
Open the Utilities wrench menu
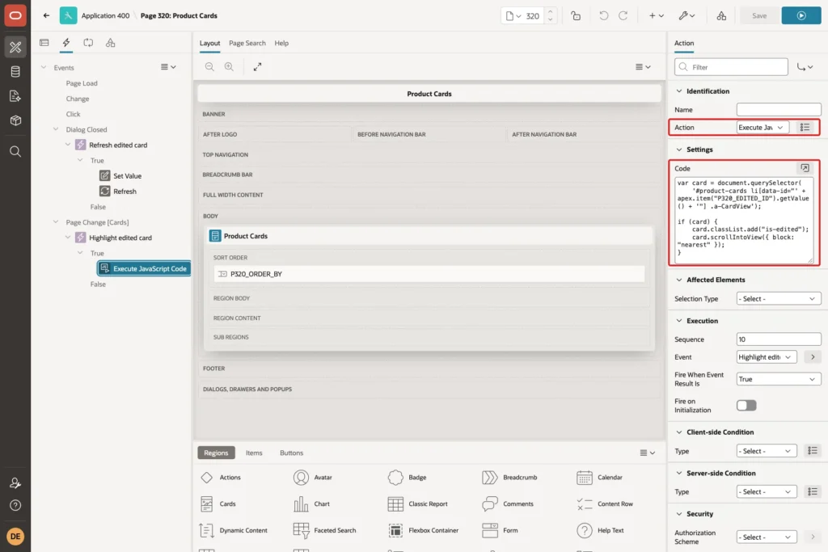(686, 16)
